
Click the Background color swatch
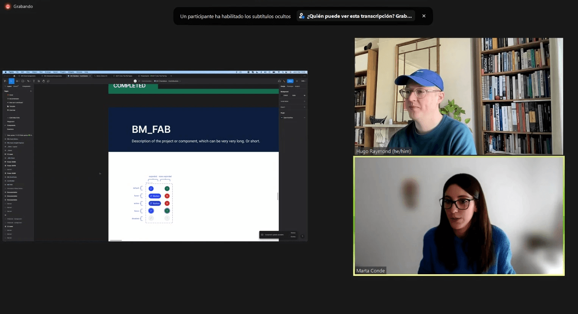(282, 95)
